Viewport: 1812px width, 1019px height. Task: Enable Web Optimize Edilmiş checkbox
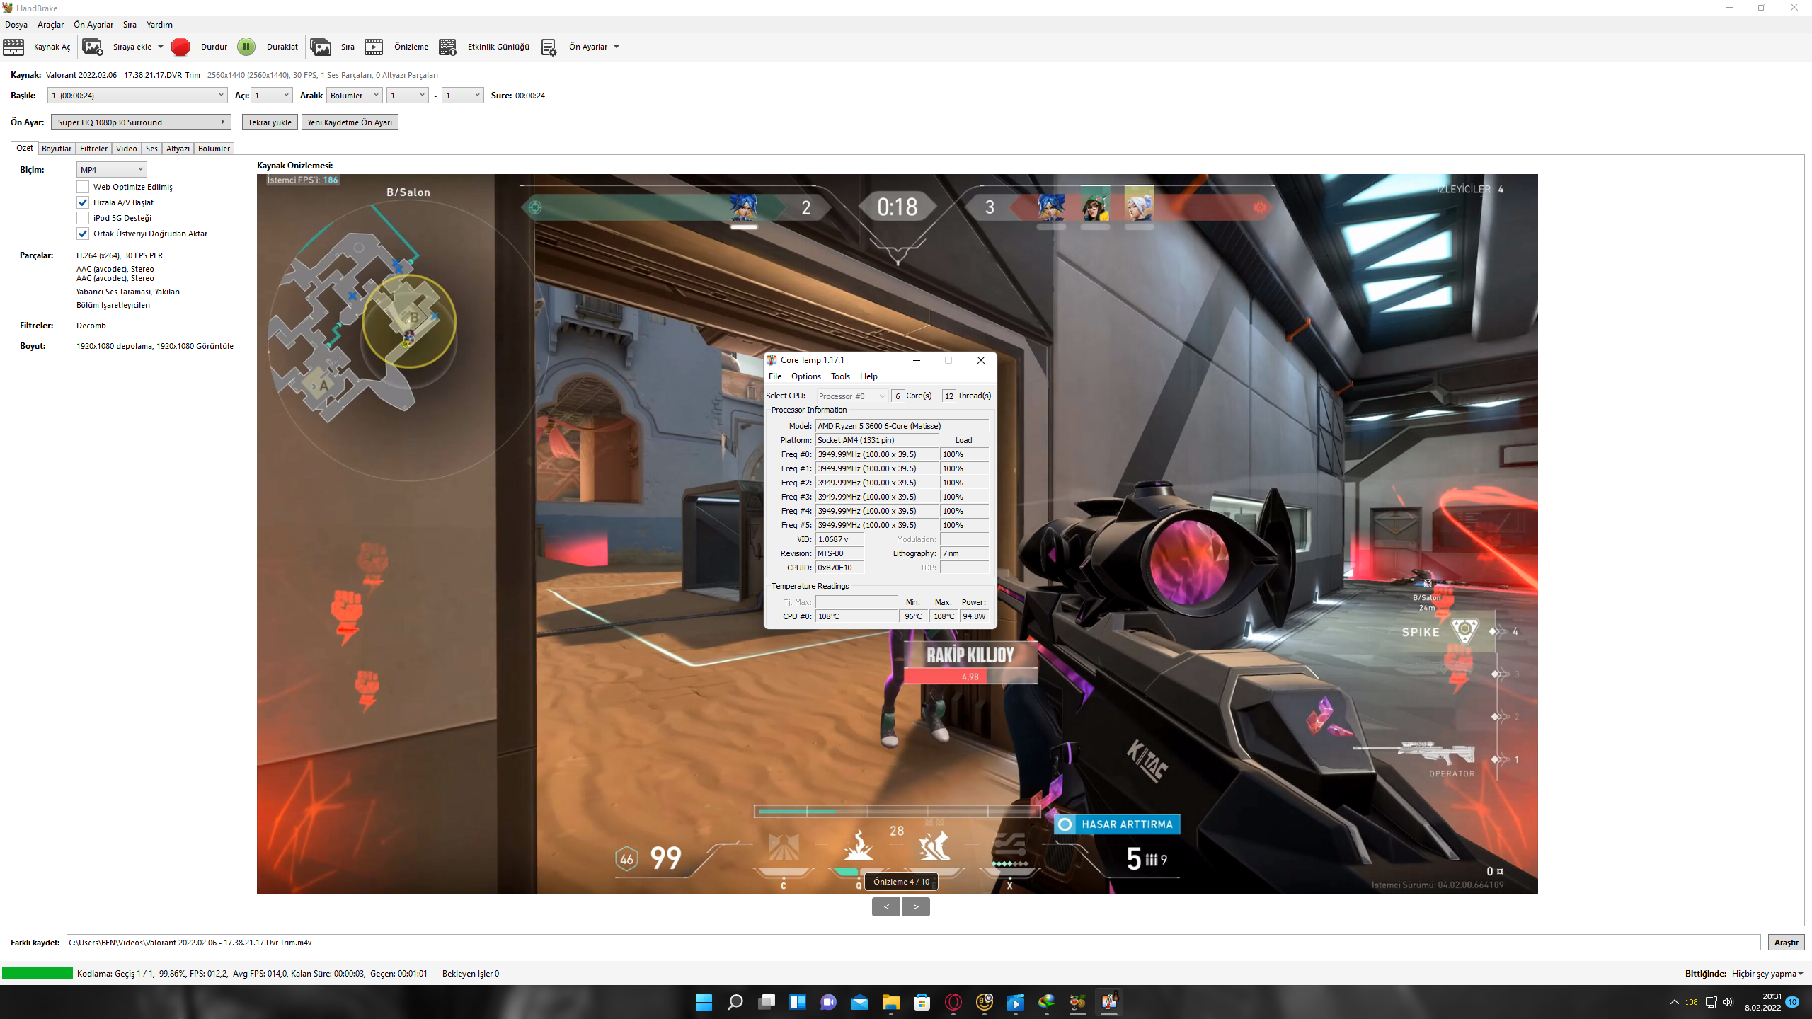(83, 187)
